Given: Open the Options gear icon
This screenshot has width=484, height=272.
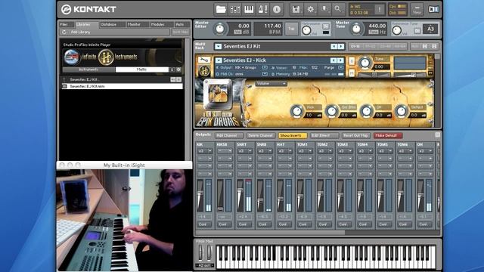Looking at the screenshot, I should coord(310,9).
